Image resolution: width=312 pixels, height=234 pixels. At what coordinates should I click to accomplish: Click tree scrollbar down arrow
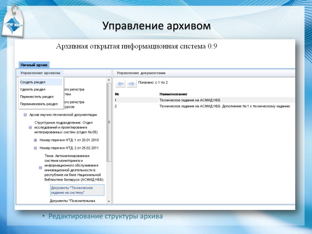click(x=109, y=201)
